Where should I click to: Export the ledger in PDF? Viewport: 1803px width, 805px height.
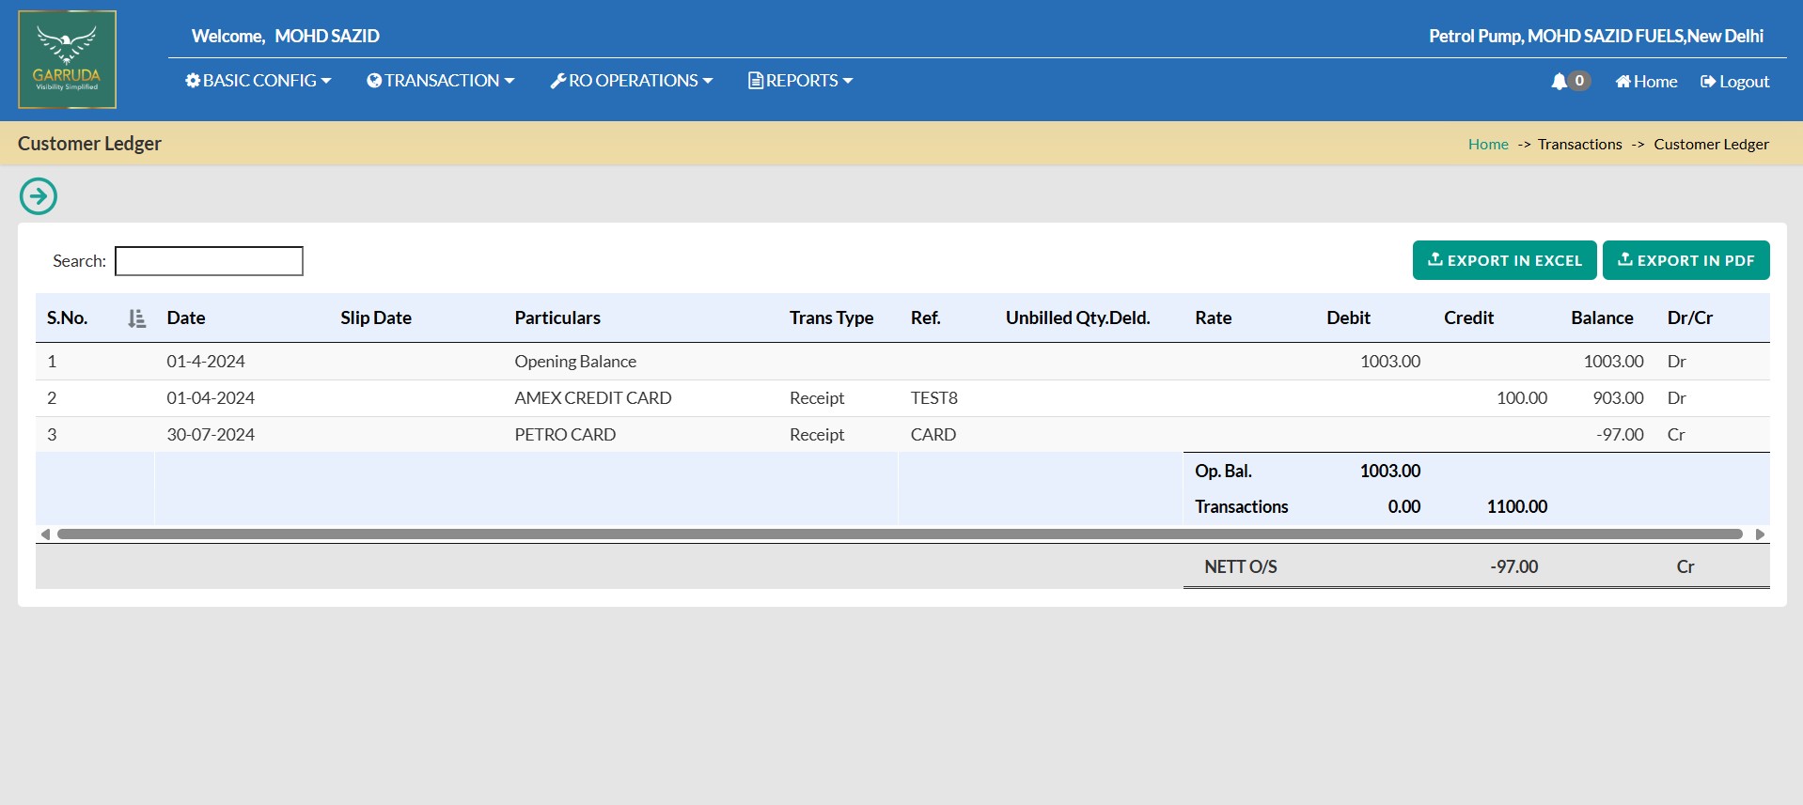coord(1685,260)
